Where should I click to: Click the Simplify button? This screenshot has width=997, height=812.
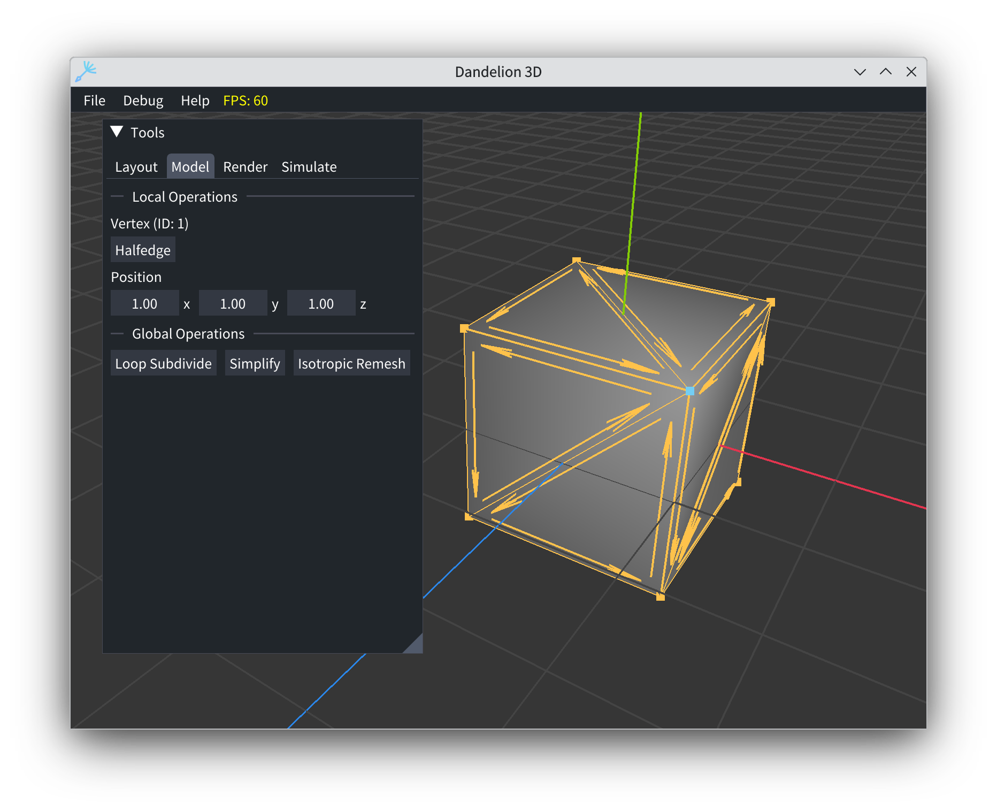click(x=255, y=363)
